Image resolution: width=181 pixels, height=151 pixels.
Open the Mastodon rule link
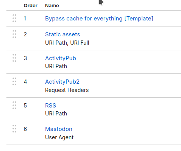[x=59, y=129]
